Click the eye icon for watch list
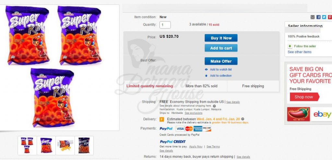This screenshot has width=332, height=160. [206, 69]
